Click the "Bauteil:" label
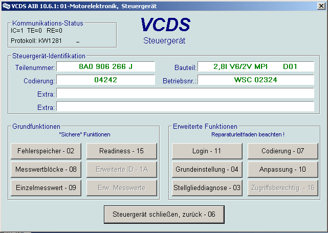The height and width of the screenshot is (233, 328). (186, 68)
